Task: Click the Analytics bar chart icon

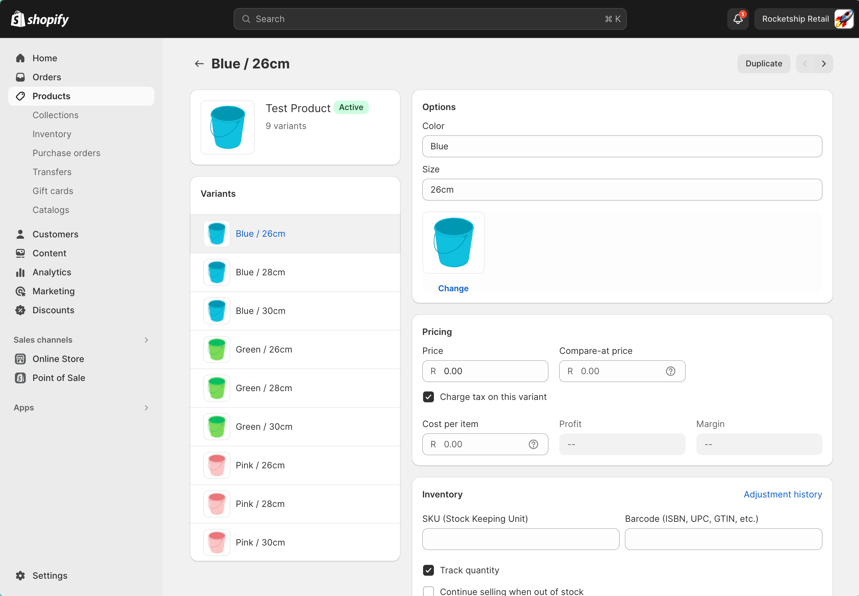Action: click(x=21, y=272)
